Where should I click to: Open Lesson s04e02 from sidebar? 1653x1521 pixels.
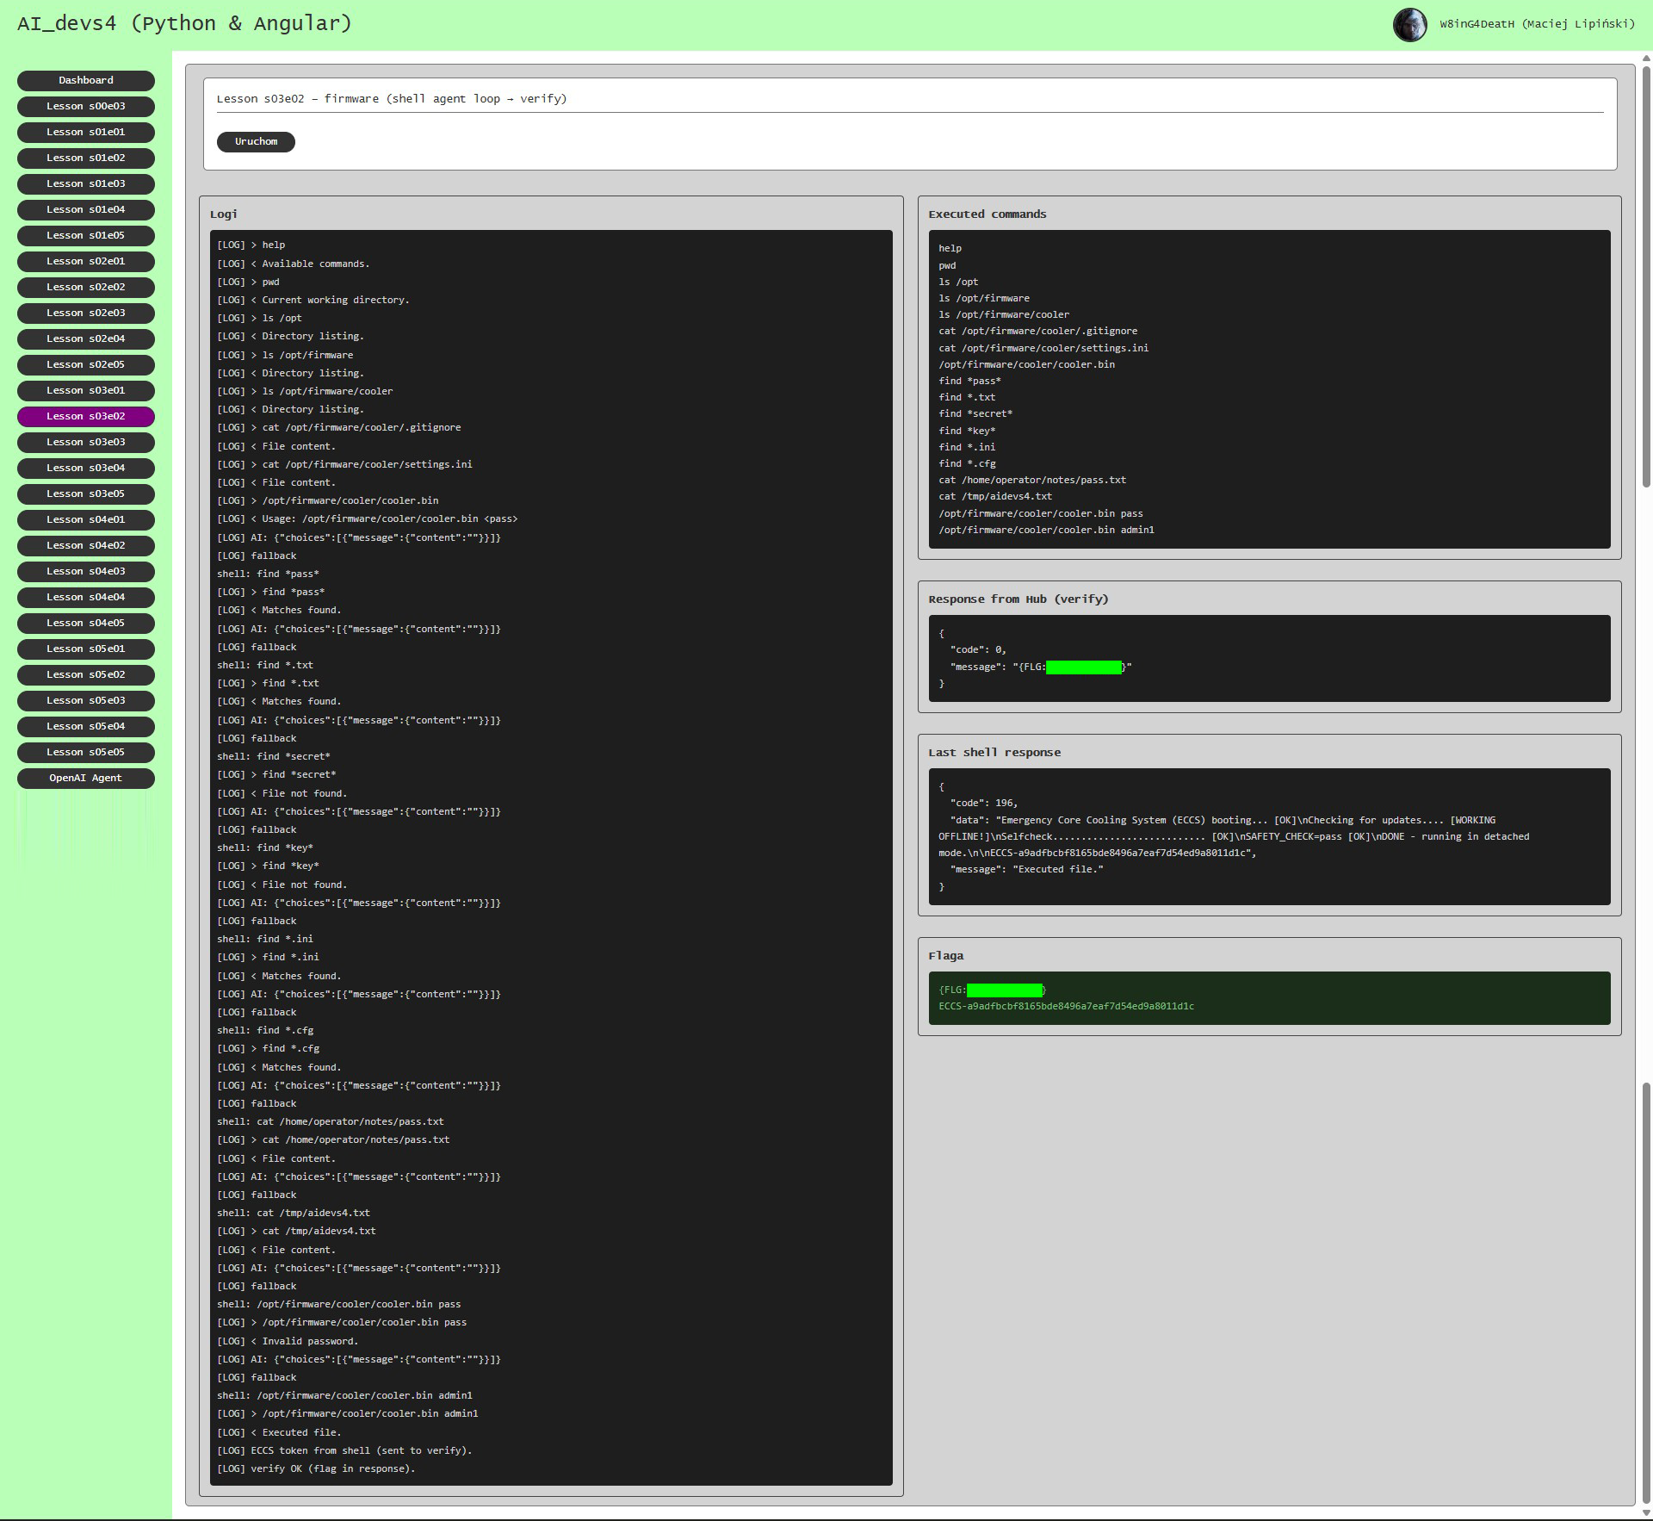86,545
